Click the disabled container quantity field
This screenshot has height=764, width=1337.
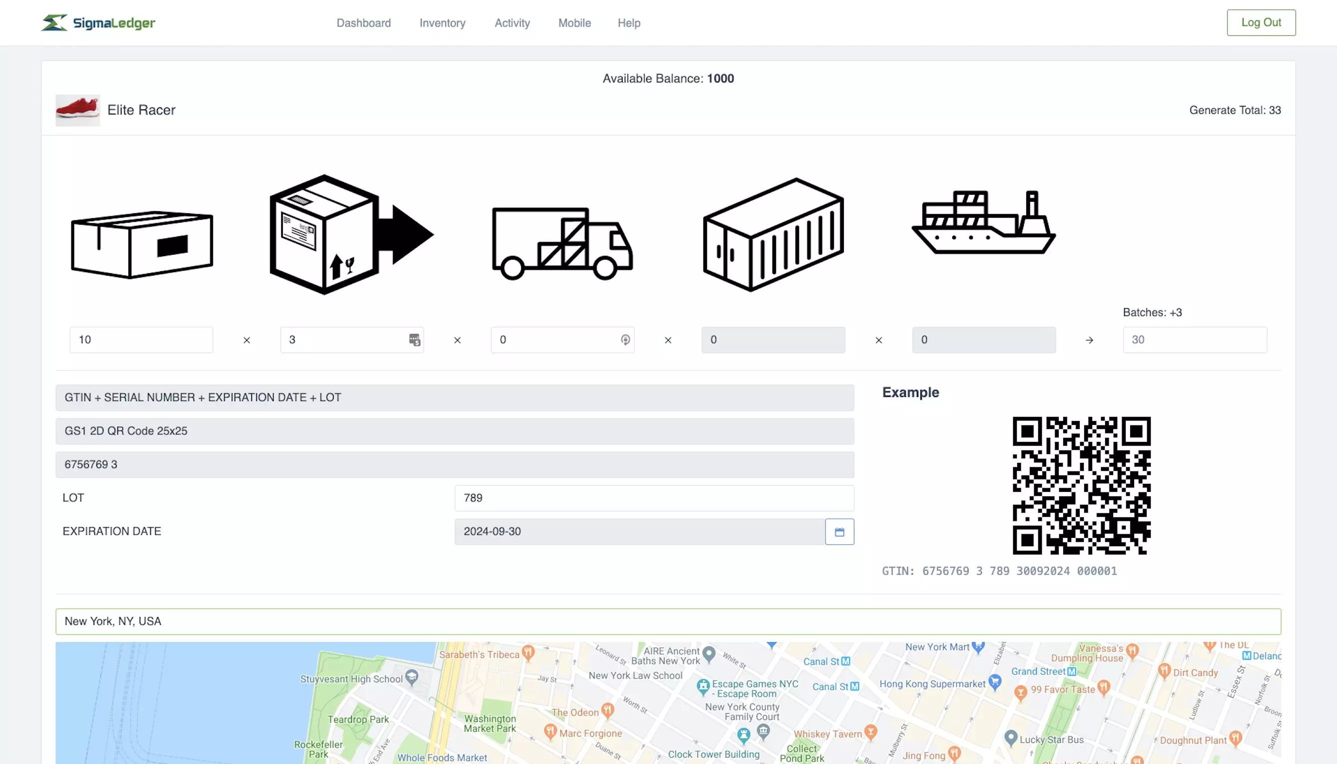pos(773,340)
